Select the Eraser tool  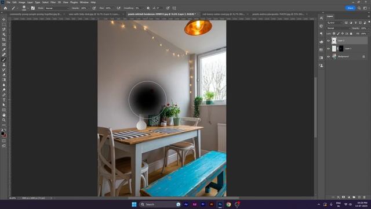point(4,75)
